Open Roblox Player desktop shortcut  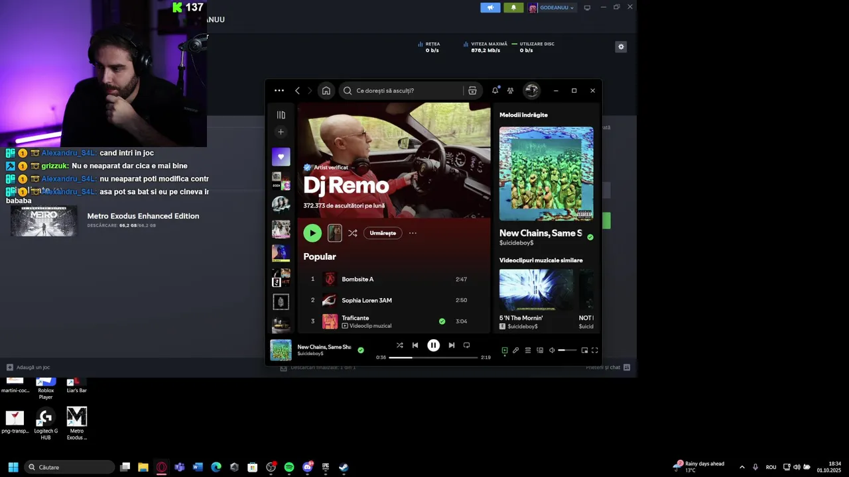click(46, 388)
